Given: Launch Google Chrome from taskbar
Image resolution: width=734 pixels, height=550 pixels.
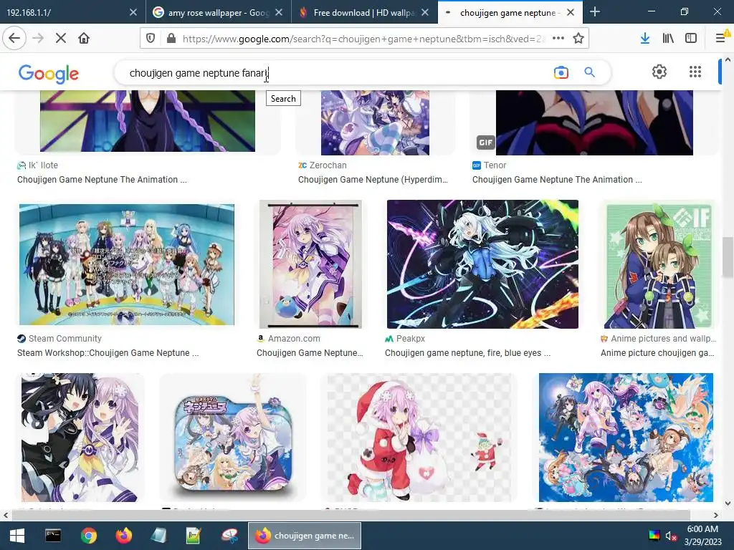Looking at the screenshot, I should point(88,536).
